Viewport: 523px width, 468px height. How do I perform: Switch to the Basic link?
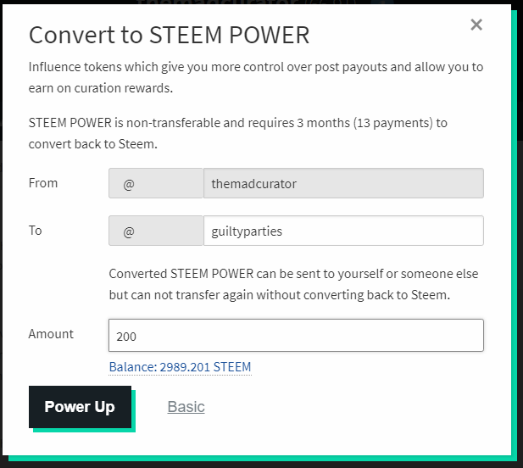[186, 407]
